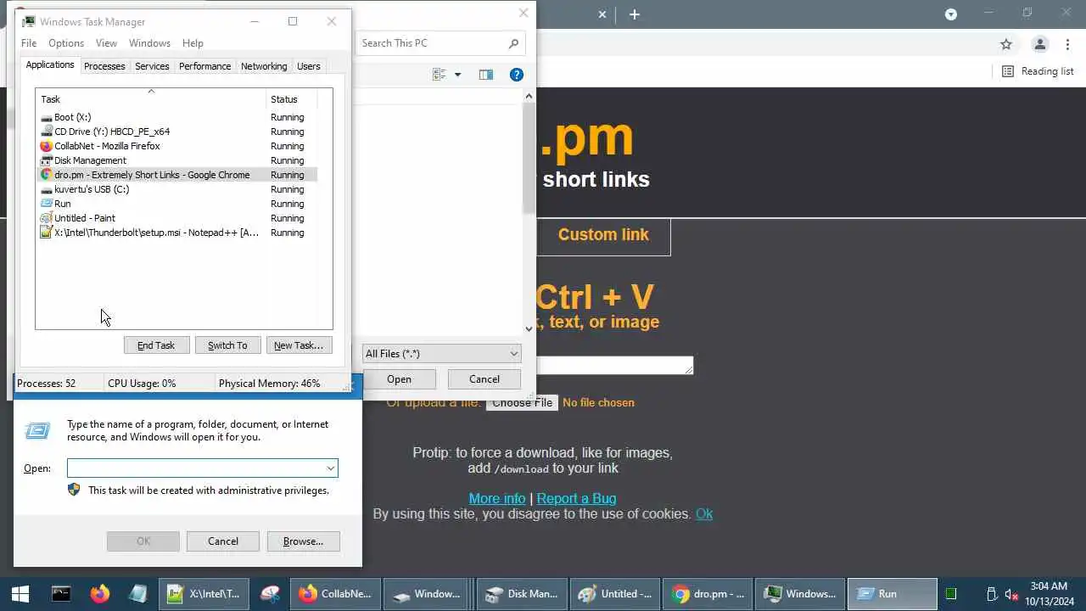Screen dimensions: 1086x611
Task: Switch to CollabNet Firefox taskbar button
Action: pos(334,594)
